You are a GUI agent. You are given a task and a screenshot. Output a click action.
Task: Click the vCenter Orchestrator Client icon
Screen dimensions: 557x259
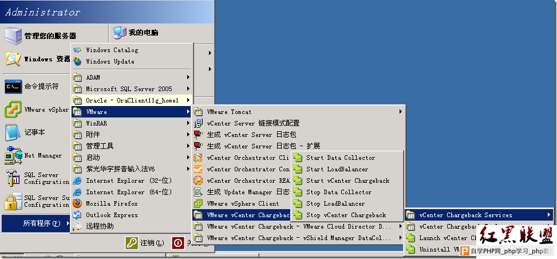[198, 158]
